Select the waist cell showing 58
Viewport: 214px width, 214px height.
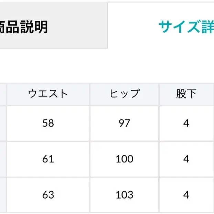click(48, 123)
